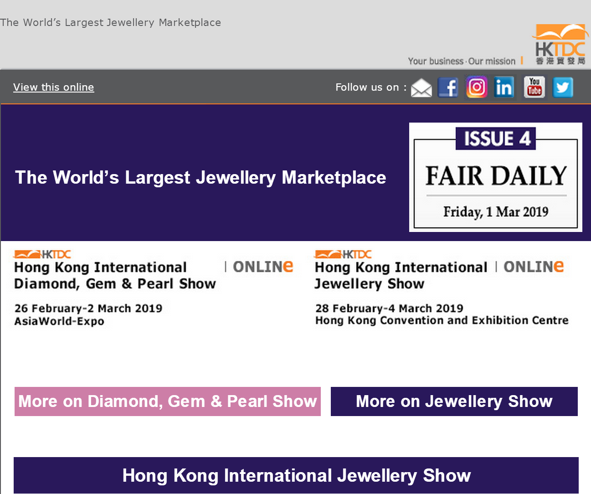Click the Hong Kong International Jewellery Show banner
591x494 pixels.
point(442,288)
